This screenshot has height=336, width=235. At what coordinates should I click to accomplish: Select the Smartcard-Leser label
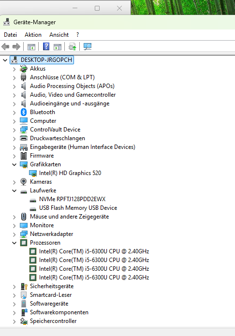[51, 295]
